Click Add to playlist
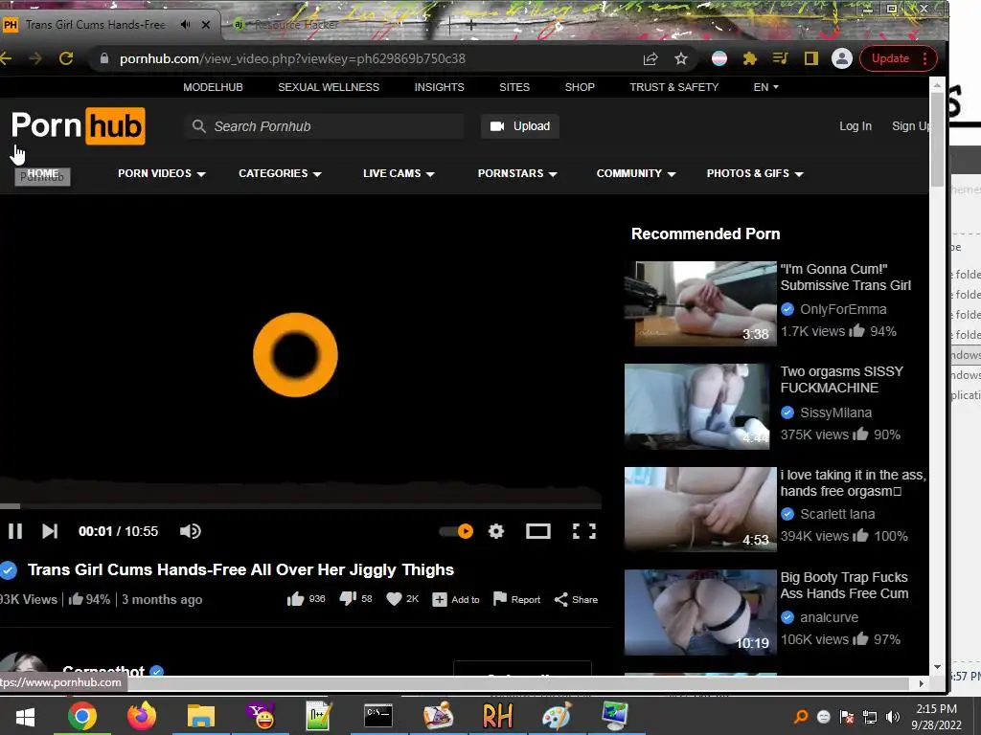The image size is (981, 735). pos(456,599)
